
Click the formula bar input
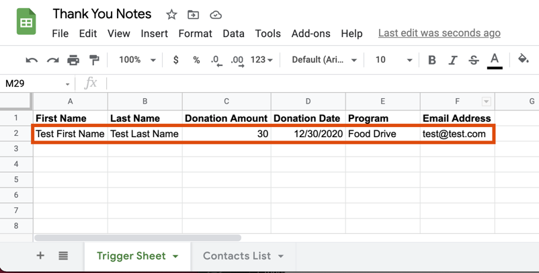point(323,83)
